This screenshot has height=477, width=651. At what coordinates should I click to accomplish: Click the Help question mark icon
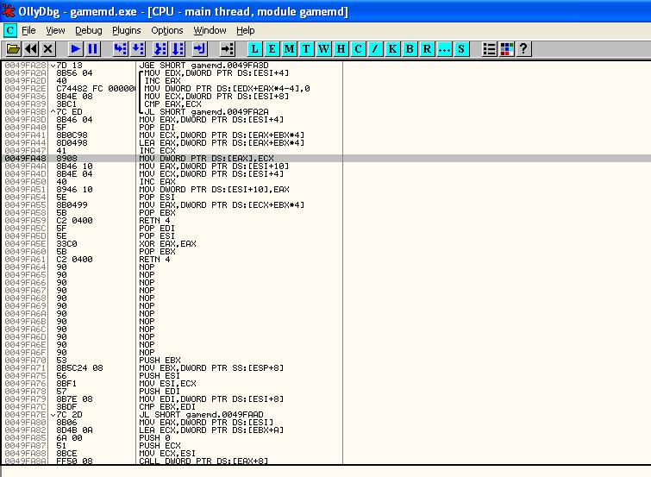[523, 49]
